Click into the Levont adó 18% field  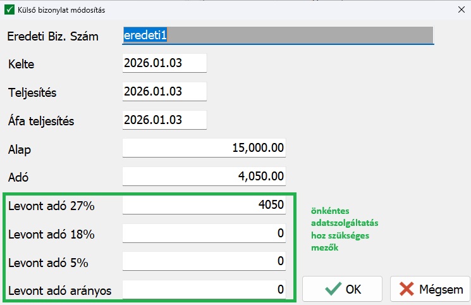pyautogui.click(x=204, y=233)
